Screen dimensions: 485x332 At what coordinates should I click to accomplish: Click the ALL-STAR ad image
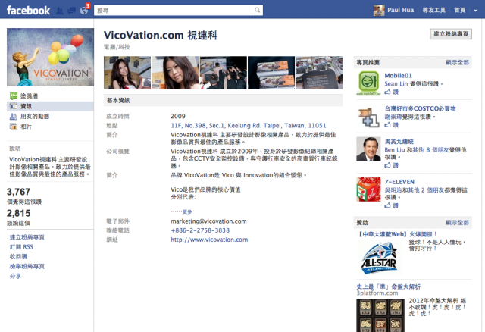click(x=379, y=258)
